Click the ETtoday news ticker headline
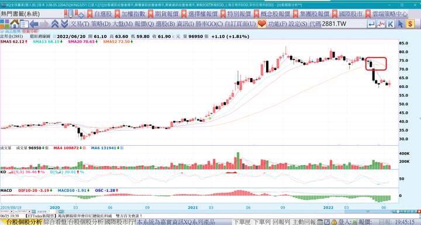421x225 pixels. click(x=84, y=216)
